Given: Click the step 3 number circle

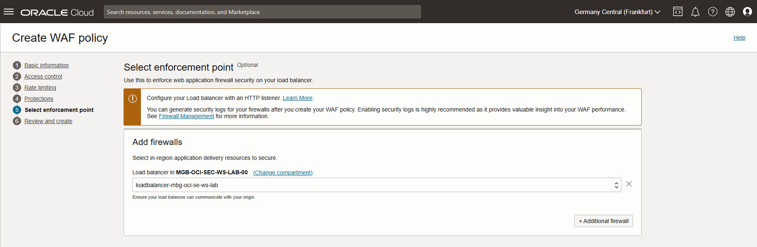Looking at the screenshot, I should point(17,88).
